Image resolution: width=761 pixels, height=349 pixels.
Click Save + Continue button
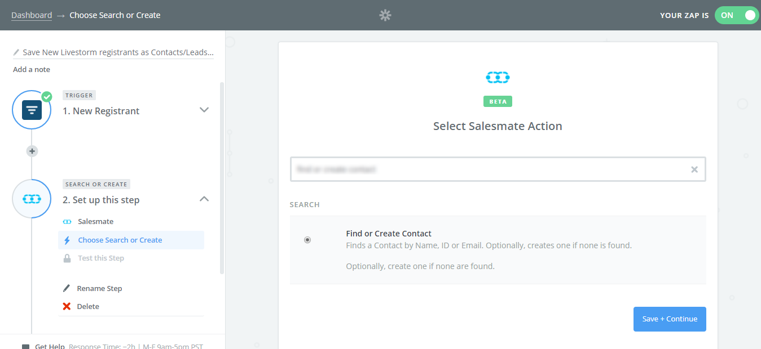coord(670,319)
